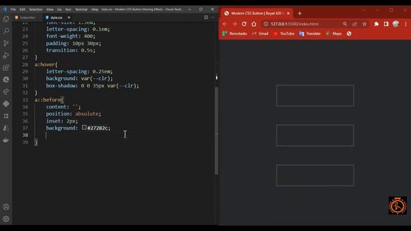This screenshot has width=411, height=231.
Task: Open the File menu
Action: pos(13,9)
